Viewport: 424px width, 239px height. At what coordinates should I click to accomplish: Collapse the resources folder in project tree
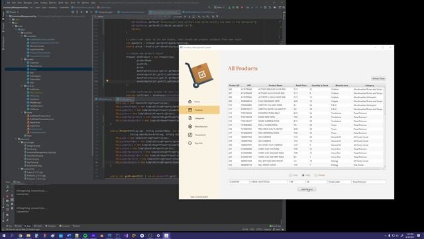click(16, 139)
